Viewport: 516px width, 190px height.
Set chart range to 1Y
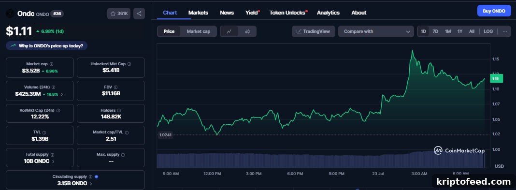(x=460, y=31)
